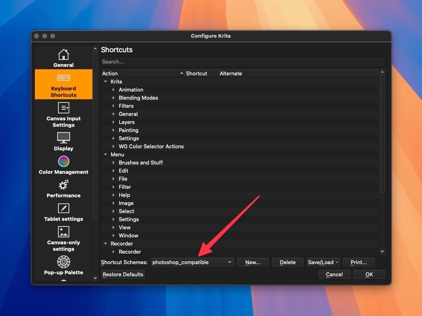Open the Canvas-only settings image icon

click(x=64, y=232)
